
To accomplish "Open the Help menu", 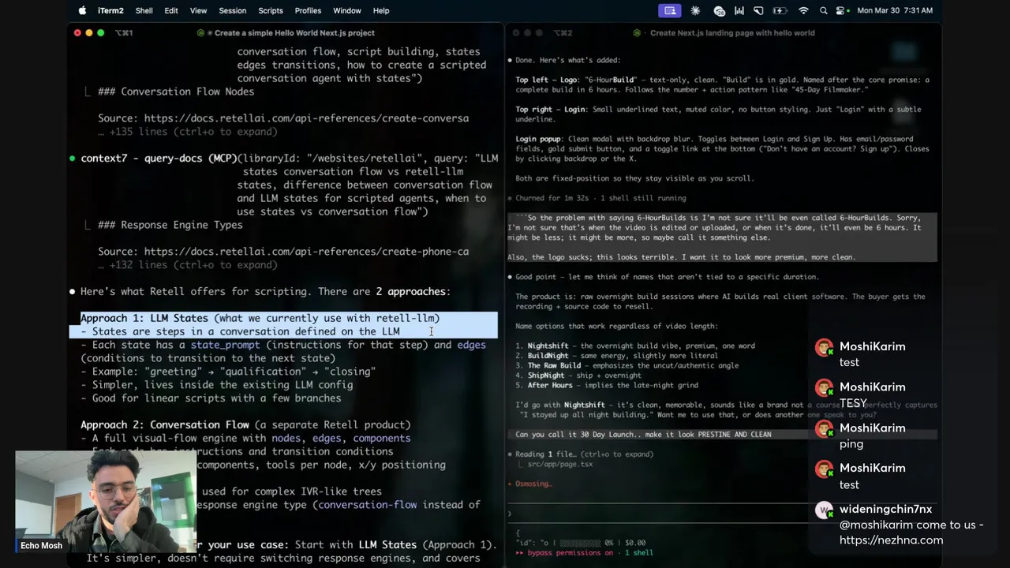I will [x=381, y=10].
